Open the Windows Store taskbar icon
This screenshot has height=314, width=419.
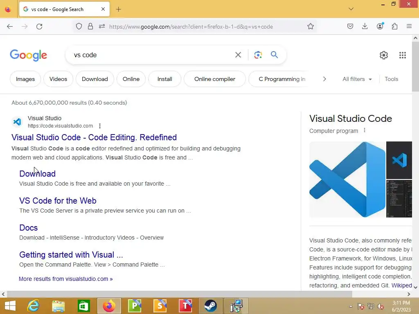(83, 306)
